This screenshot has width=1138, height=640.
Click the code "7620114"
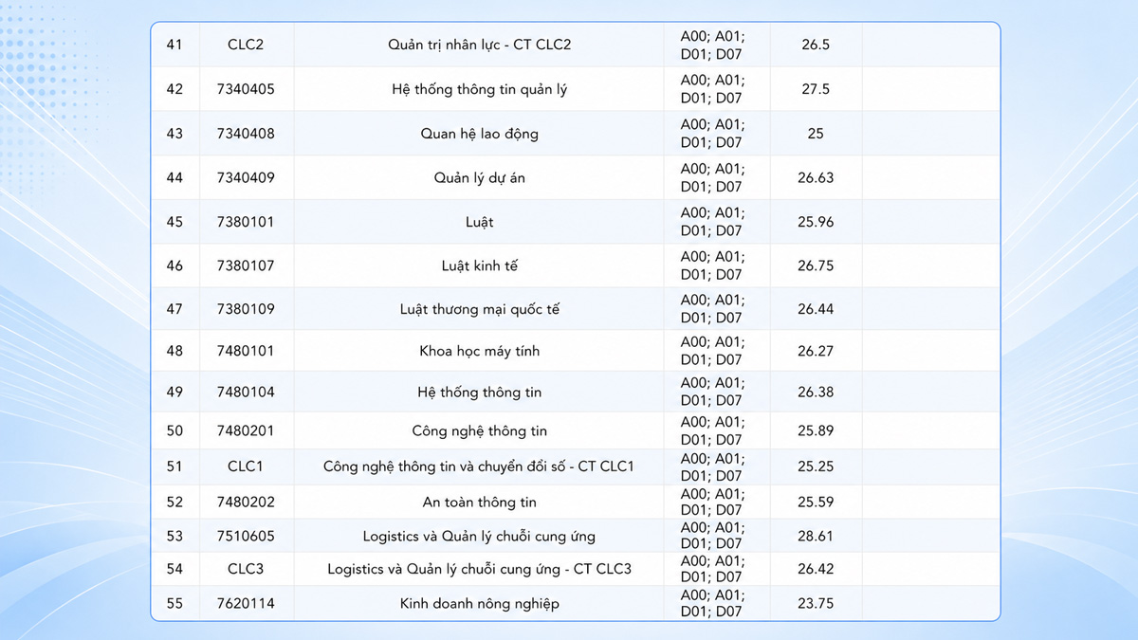coord(246,603)
